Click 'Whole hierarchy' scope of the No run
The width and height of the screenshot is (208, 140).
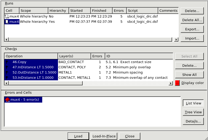(34, 16)
